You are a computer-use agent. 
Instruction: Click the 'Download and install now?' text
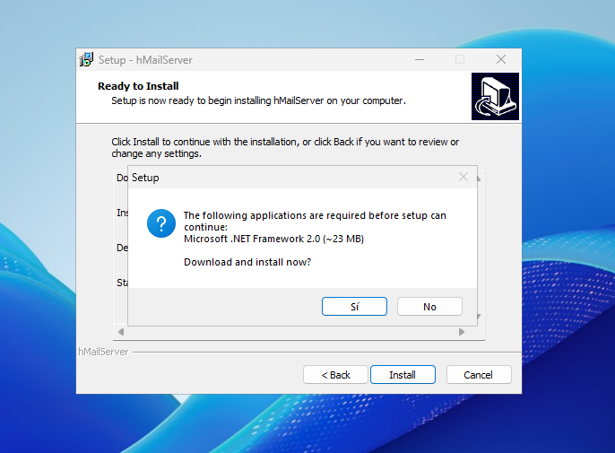pos(247,262)
